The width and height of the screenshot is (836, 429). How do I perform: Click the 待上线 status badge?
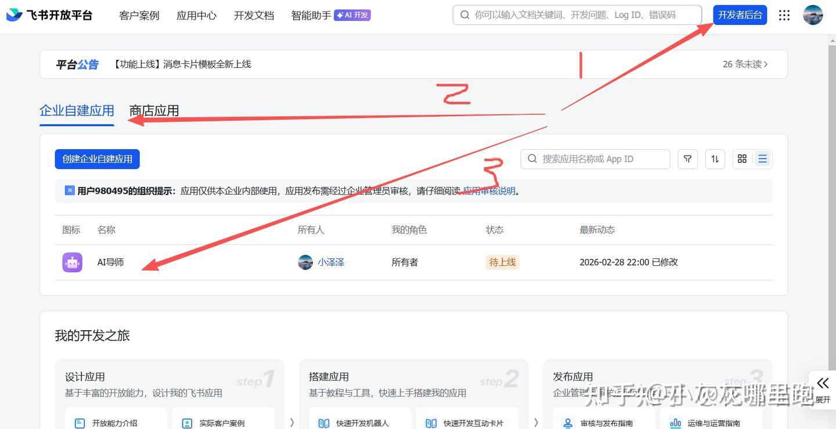[502, 262]
